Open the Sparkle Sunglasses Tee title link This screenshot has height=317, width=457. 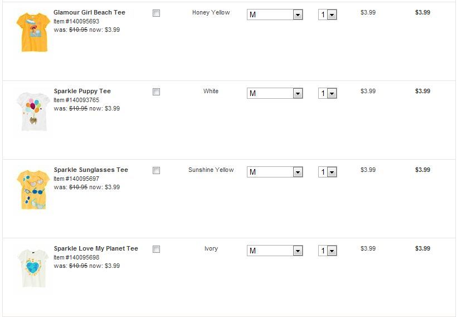click(91, 170)
